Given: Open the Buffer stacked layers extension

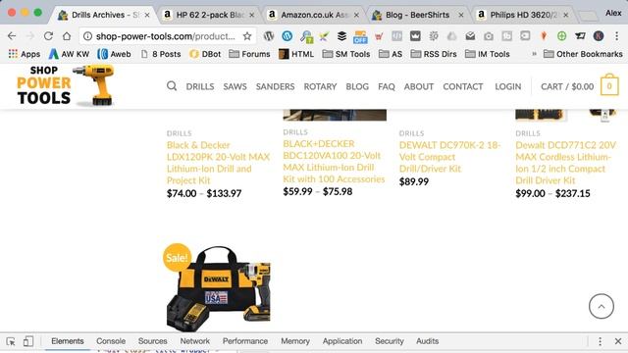Looking at the screenshot, I should click(x=341, y=36).
